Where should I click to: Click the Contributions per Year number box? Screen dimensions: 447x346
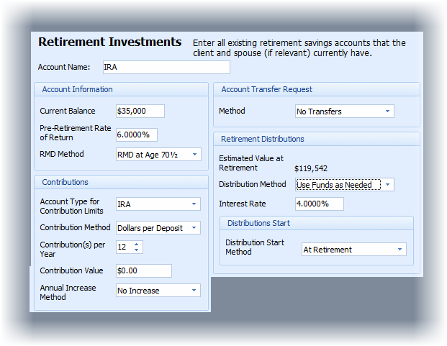(124, 247)
